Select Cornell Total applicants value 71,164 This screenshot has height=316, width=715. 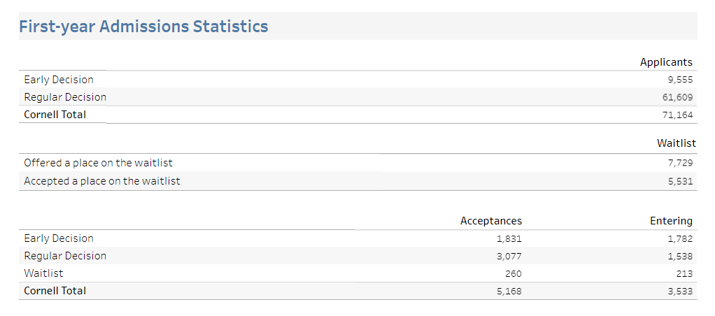tap(677, 115)
